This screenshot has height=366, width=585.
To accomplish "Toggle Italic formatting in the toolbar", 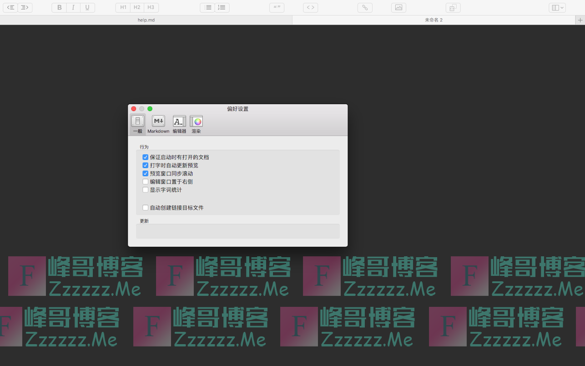I will coord(73,8).
